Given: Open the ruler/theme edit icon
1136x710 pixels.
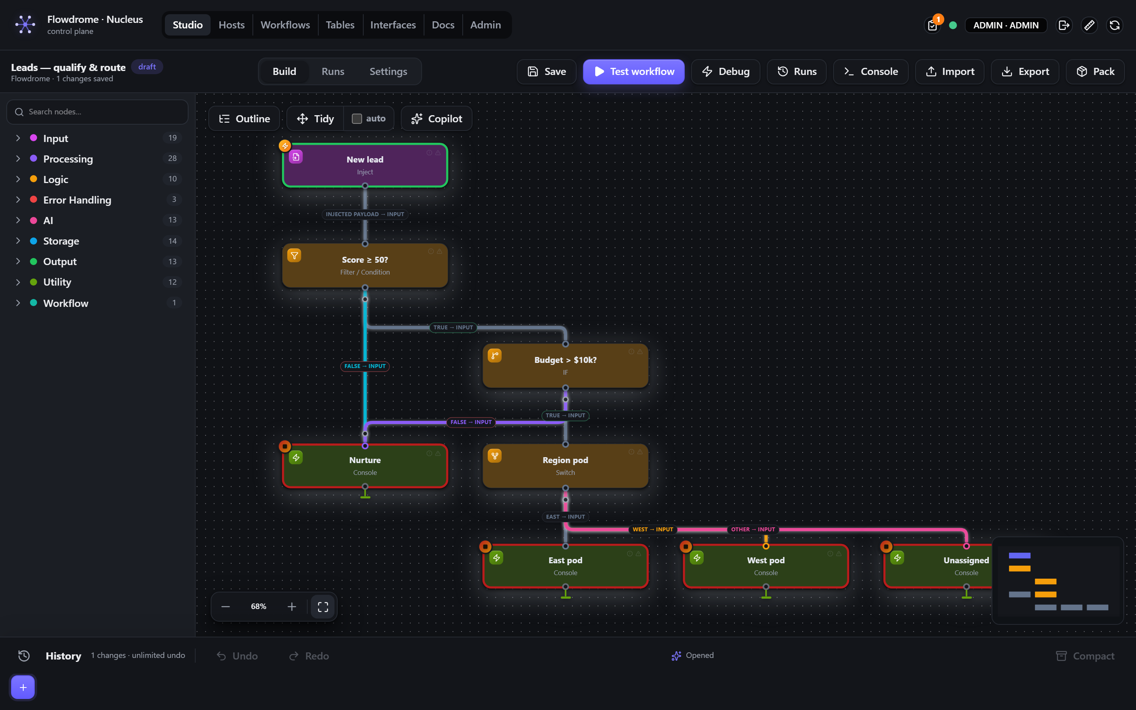Looking at the screenshot, I should (x=1089, y=25).
